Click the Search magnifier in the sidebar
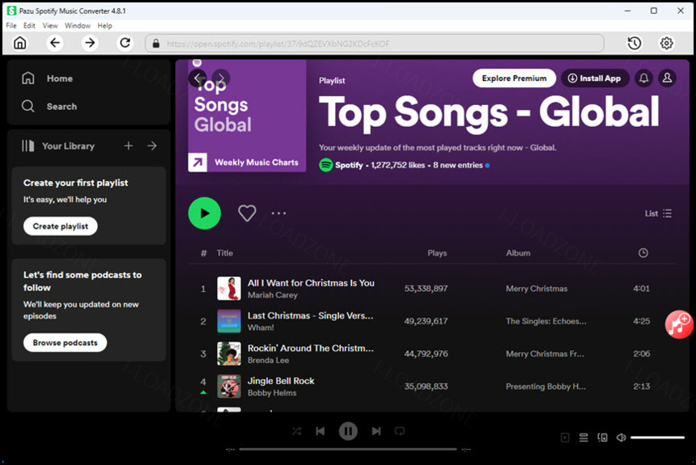The height and width of the screenshot is (465, 696). click(x=28, y=106)
